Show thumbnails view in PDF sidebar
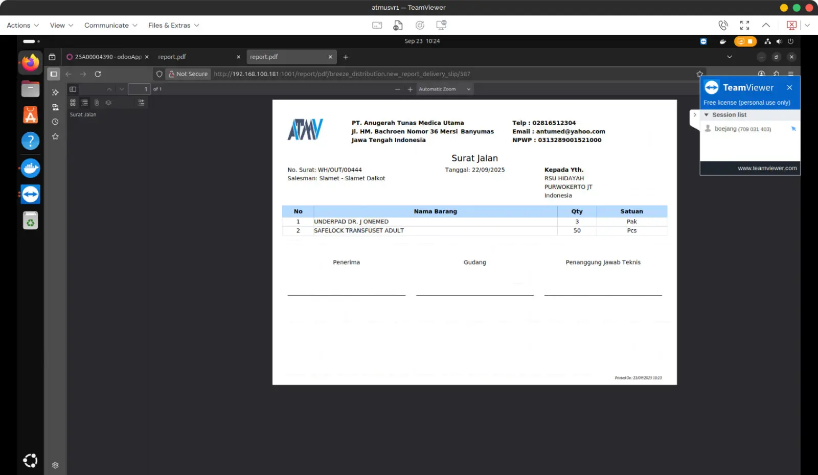The width and height of the screenshot is (818, 475). pos(73,103)
